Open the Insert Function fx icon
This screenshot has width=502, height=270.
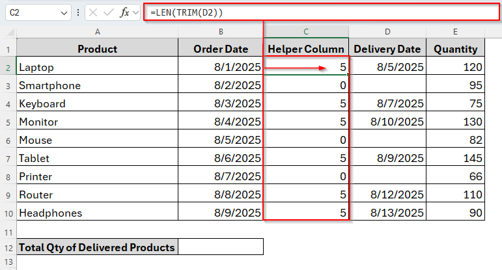tap(124, 13)
